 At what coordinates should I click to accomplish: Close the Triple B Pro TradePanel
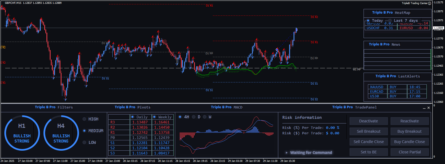(x=429, y=108)
